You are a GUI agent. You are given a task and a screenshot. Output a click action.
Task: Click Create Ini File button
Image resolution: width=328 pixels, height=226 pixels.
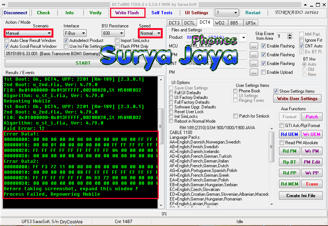point(301,196)
